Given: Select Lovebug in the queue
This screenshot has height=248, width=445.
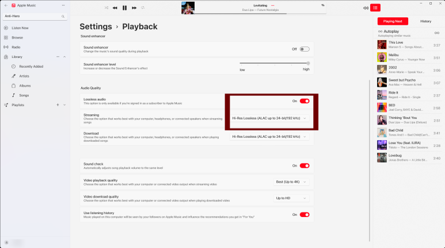Looking at the screenshot, I should (409, 158).
